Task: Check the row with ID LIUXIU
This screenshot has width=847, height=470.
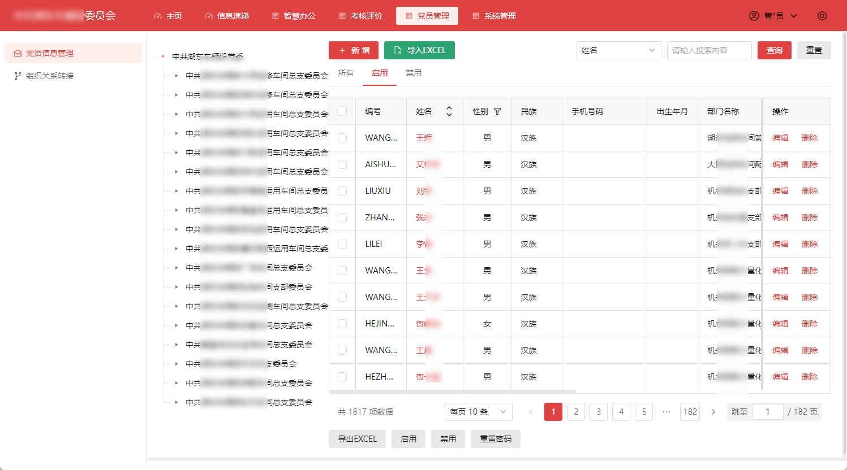Action: click(x=342, y=191)
